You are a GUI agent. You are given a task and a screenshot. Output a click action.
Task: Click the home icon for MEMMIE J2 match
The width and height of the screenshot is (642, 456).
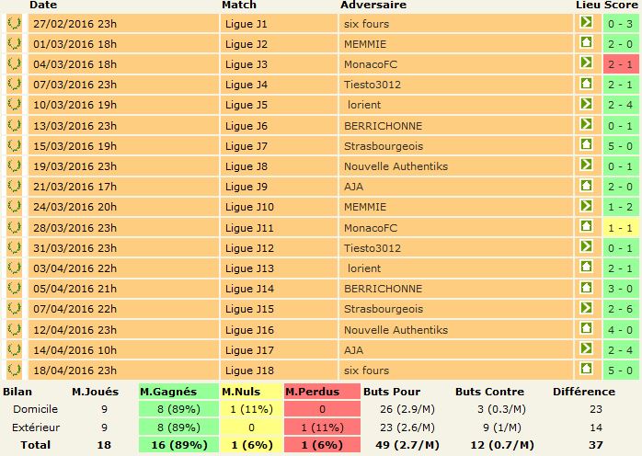pyautogui.click(x=586, y=43)
